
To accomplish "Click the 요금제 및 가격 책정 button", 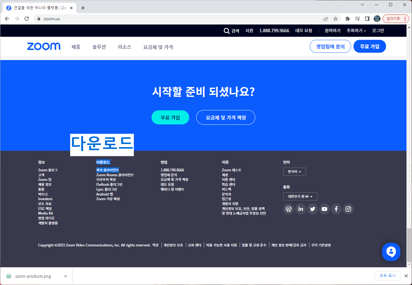I will pyautogui.click(x=226, y=117).
